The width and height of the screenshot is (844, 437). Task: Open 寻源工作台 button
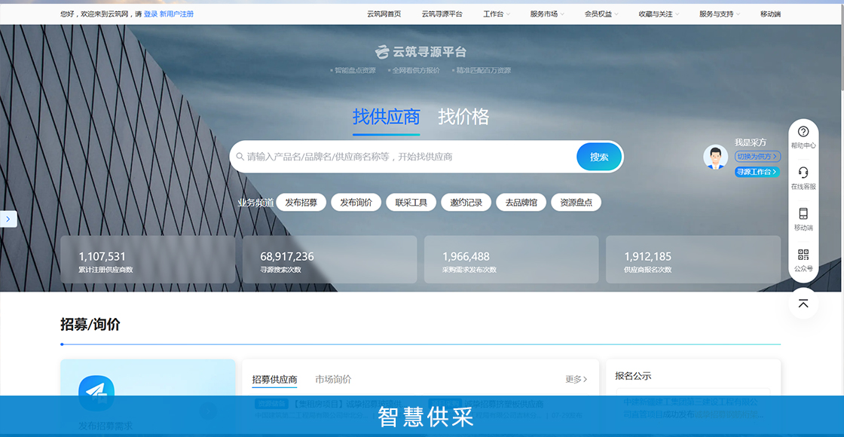[x=757, y=173]
